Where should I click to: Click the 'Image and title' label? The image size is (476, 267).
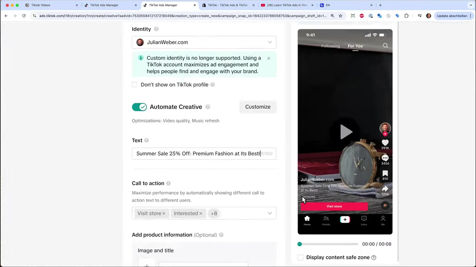pyautogui.click(x=155, y=250)
